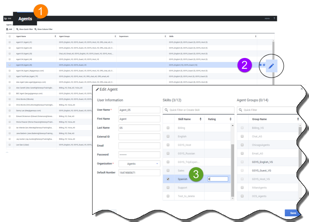Select the Agents tab
Image resolution: width=309 pixels, height=222 pixels.
pos(25,19)
